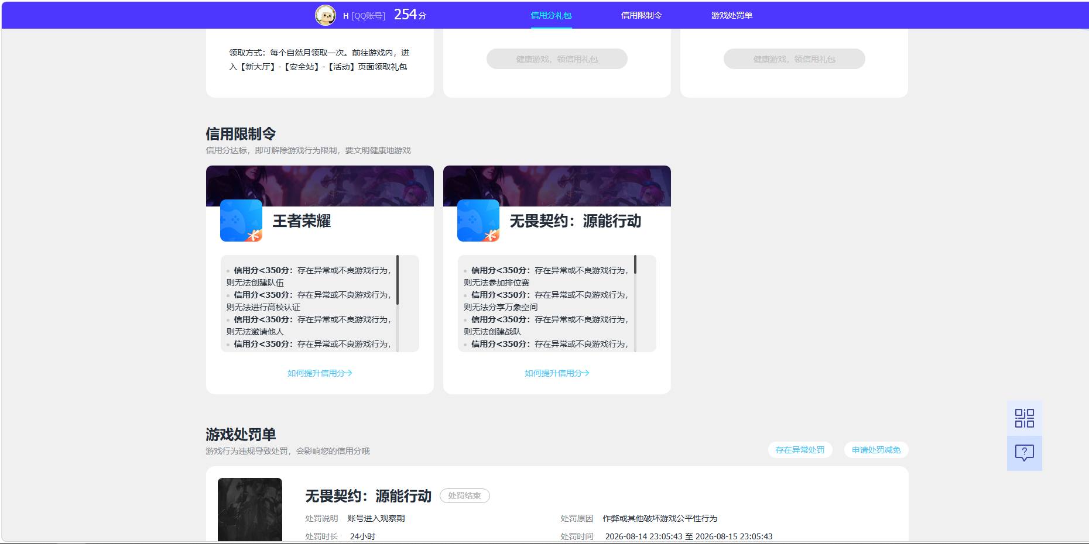1089x544 pixels.
Task: Open the QR code floating button
Action: [1024, 418]
